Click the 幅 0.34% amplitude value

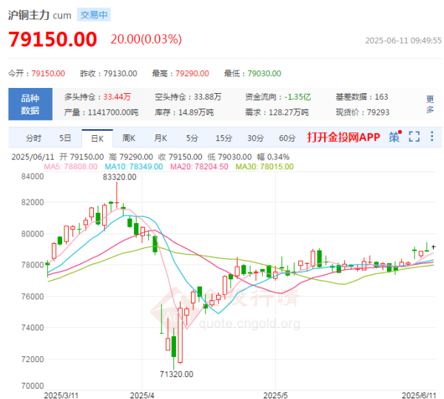(273, 157)
